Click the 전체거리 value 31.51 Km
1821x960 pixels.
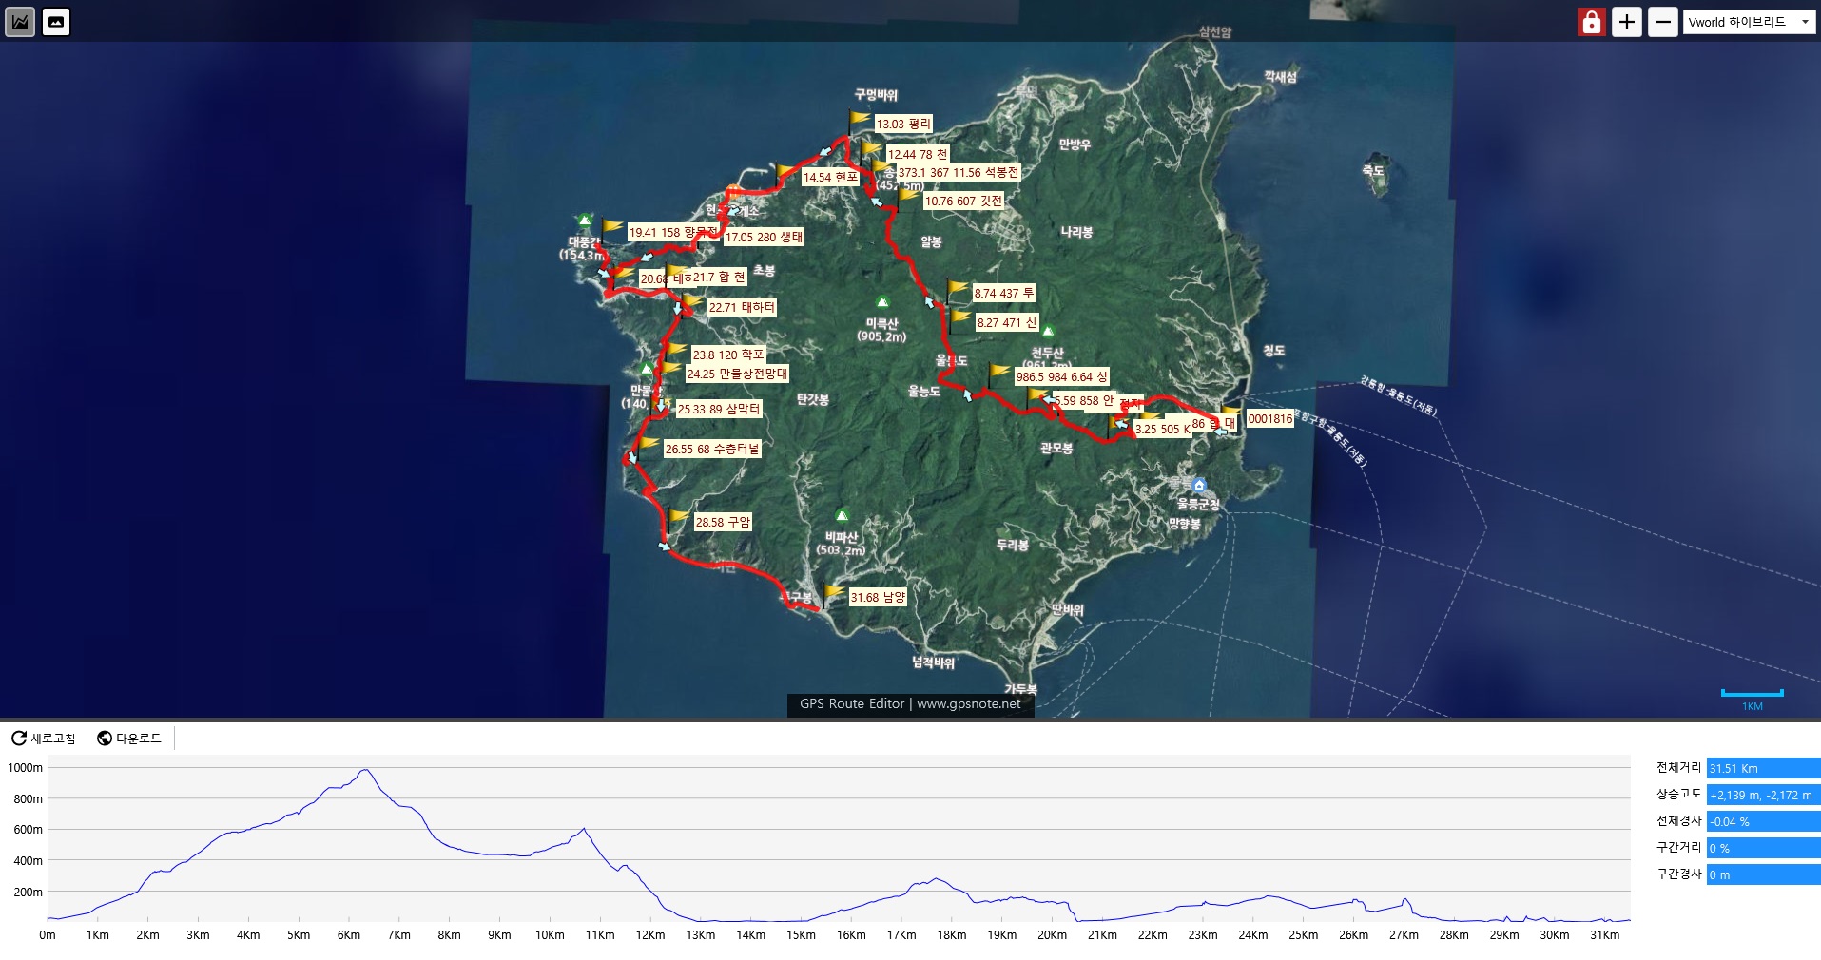click(x=1763, y=768)
